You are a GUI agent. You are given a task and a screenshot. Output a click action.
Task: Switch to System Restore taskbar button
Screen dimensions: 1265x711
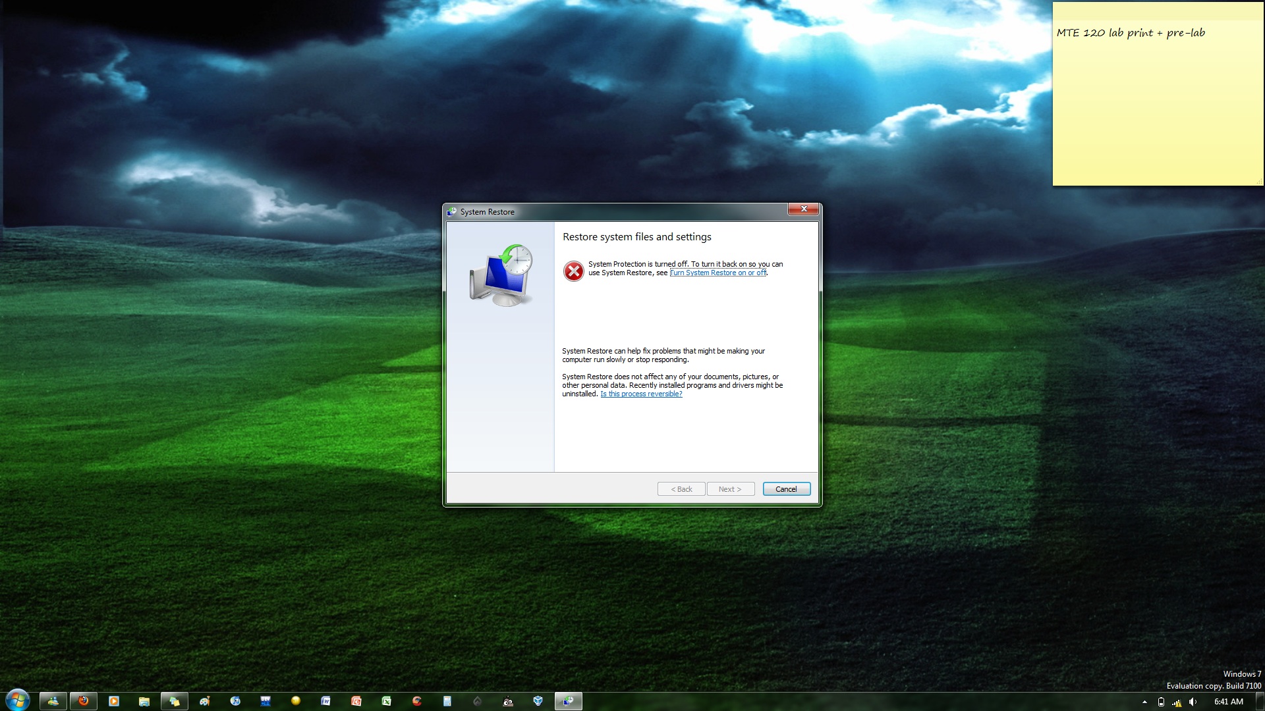pos(569,701)
